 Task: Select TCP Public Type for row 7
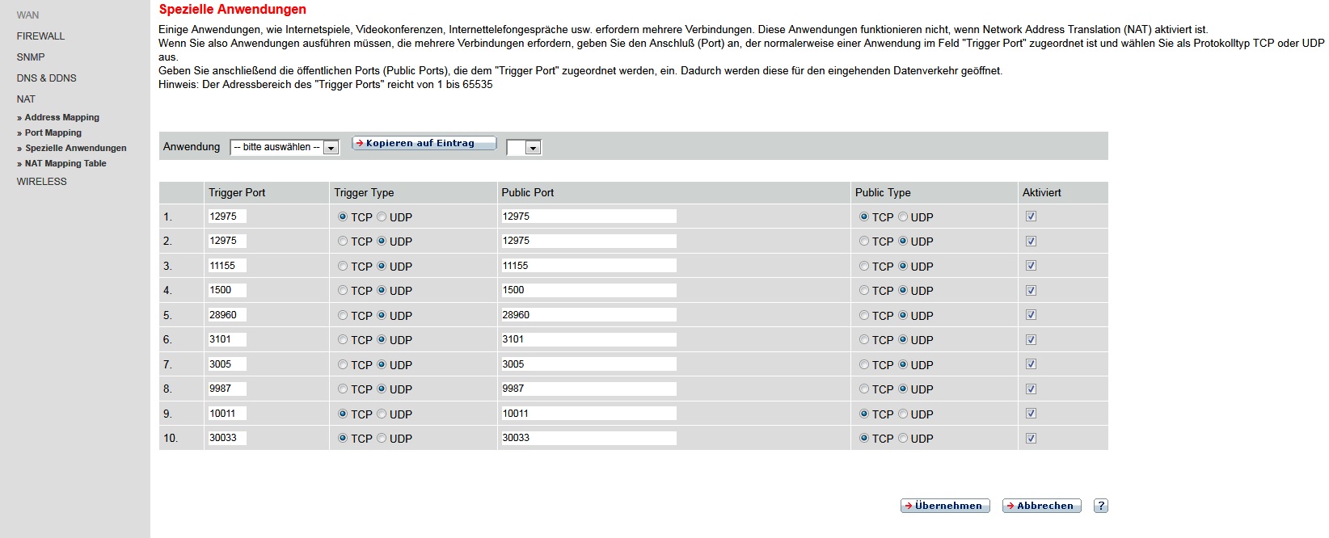(x=864, y=364)
